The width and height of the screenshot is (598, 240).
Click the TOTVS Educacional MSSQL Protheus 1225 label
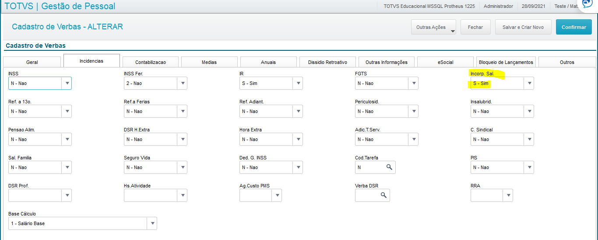point(429,6)
